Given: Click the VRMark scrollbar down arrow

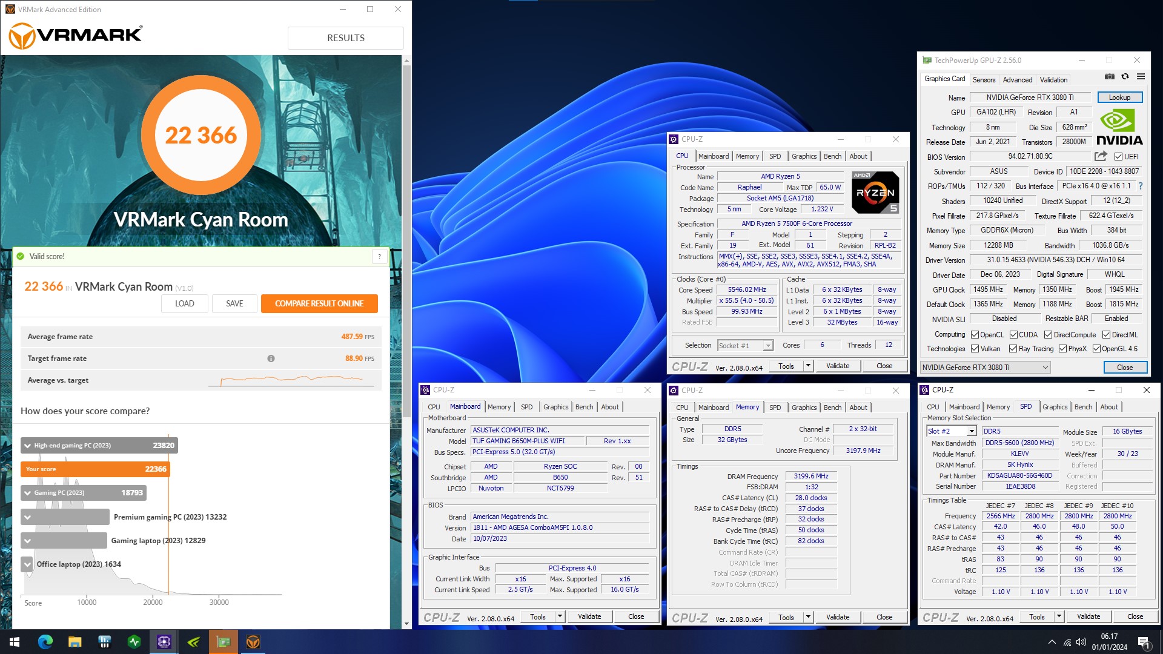Looking at the screenshot, I should pyautogui.click(x=406, y=624).
